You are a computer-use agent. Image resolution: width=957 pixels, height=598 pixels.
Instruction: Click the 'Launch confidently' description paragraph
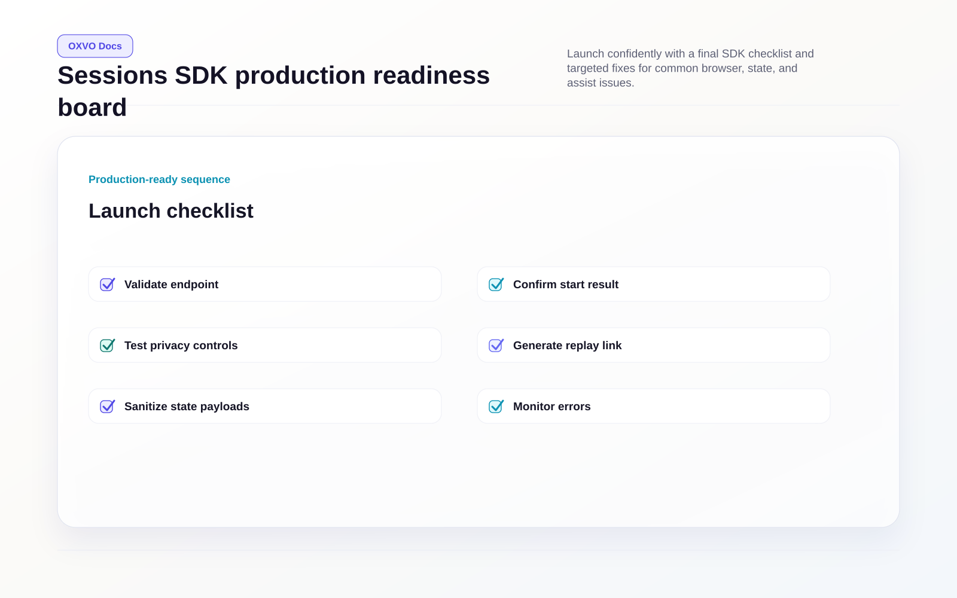tap(690, 68)
